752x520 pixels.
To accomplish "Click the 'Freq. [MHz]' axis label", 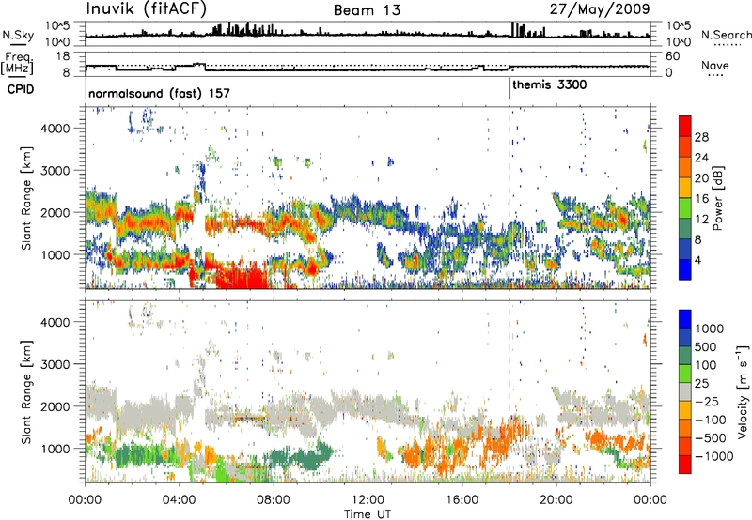I will [18, 64].
